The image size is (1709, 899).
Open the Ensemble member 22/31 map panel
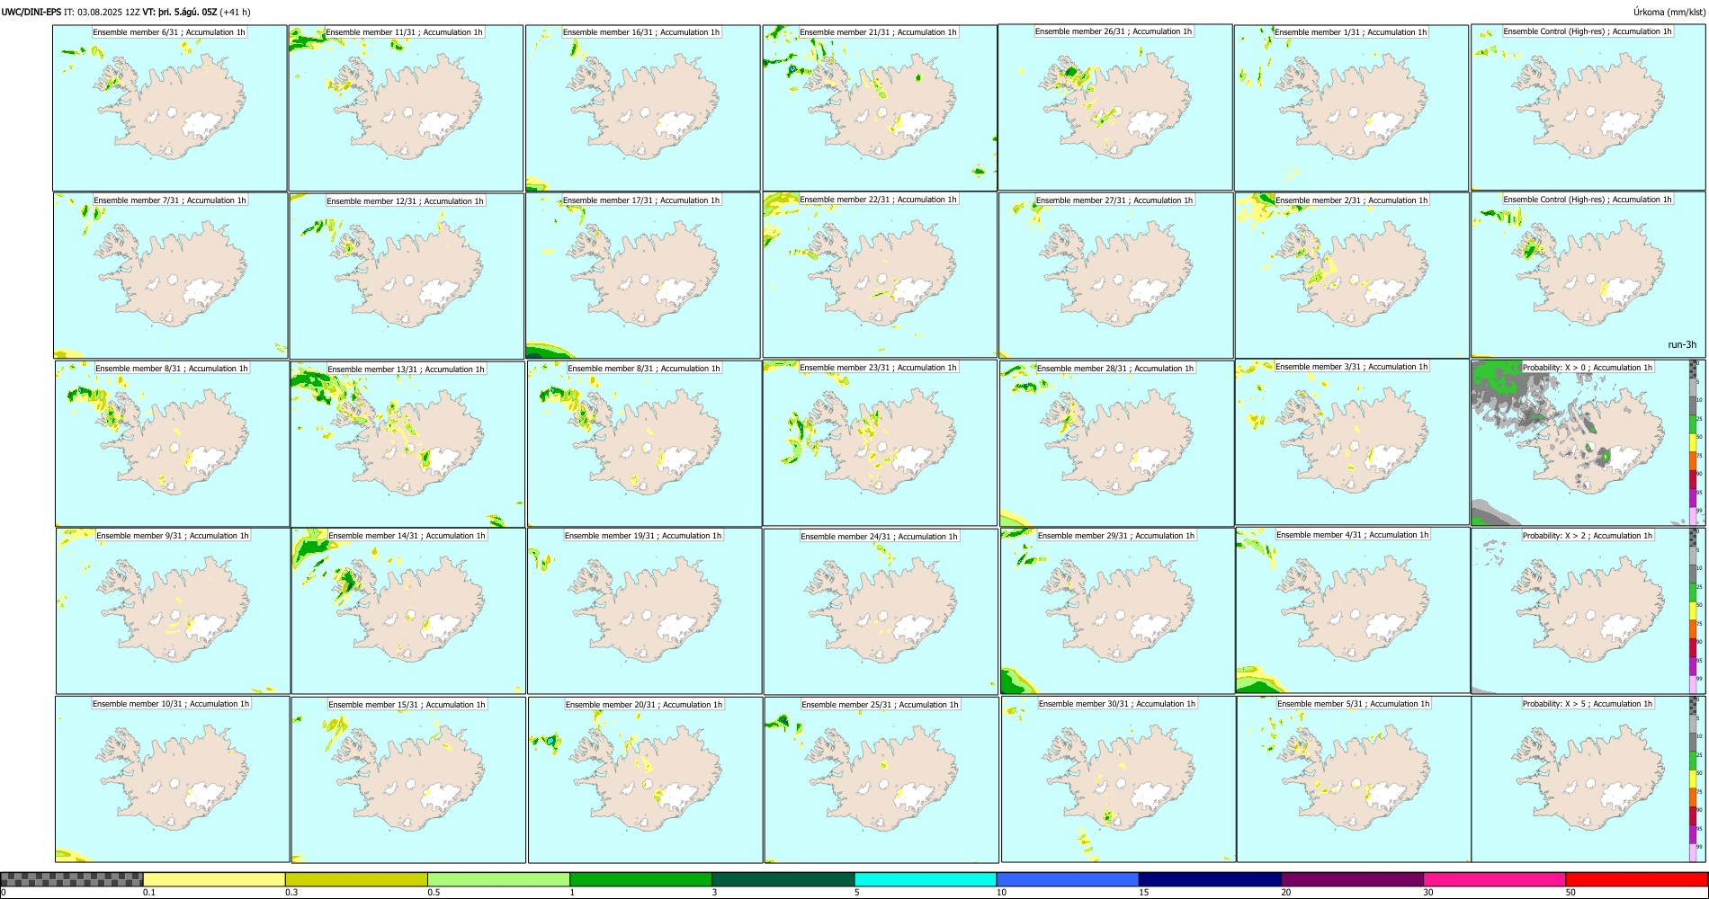[880, 275]
